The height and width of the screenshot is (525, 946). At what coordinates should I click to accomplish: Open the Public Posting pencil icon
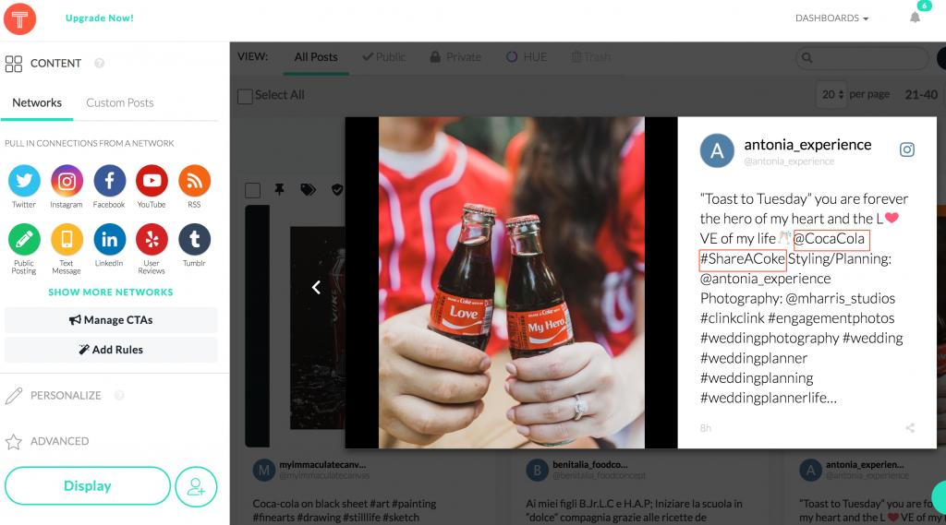(24, 240)
